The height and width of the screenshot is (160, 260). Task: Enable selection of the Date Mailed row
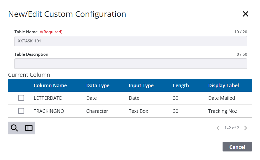(21, 98)
